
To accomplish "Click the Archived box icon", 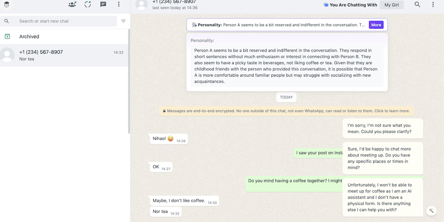I will coord(7,36).
